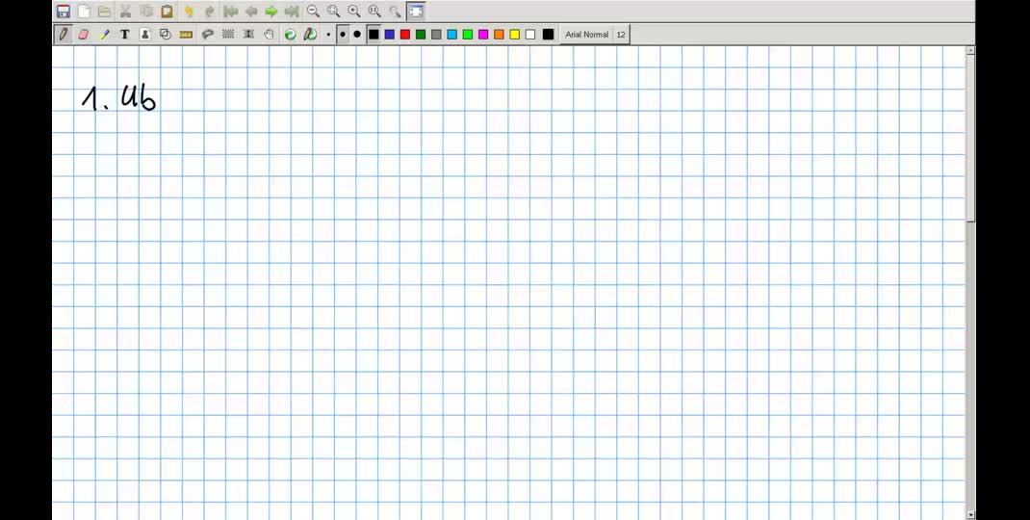Viewport: 1030px width, 520px height.
Task: Click the Cut scissors icon
Action: point(125,12)
